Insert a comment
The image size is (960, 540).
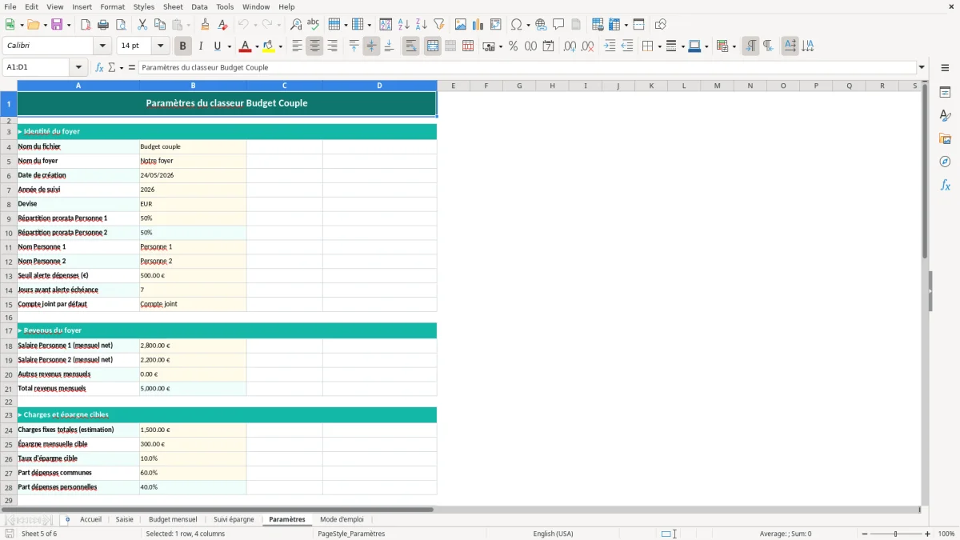(x=559, y=25)
